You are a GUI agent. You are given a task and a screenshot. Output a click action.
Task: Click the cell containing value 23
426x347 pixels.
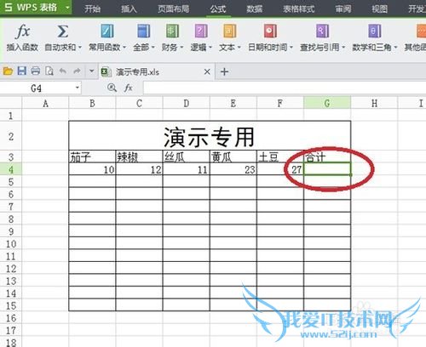coord(233,169)
